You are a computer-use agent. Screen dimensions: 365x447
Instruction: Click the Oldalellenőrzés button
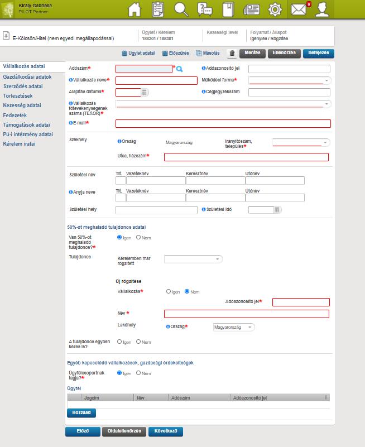click(124, 431)
